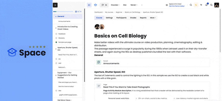
Task: Collapse 'Introduction to Creating Great Videos' section
Action: click(x=56, y=28)
